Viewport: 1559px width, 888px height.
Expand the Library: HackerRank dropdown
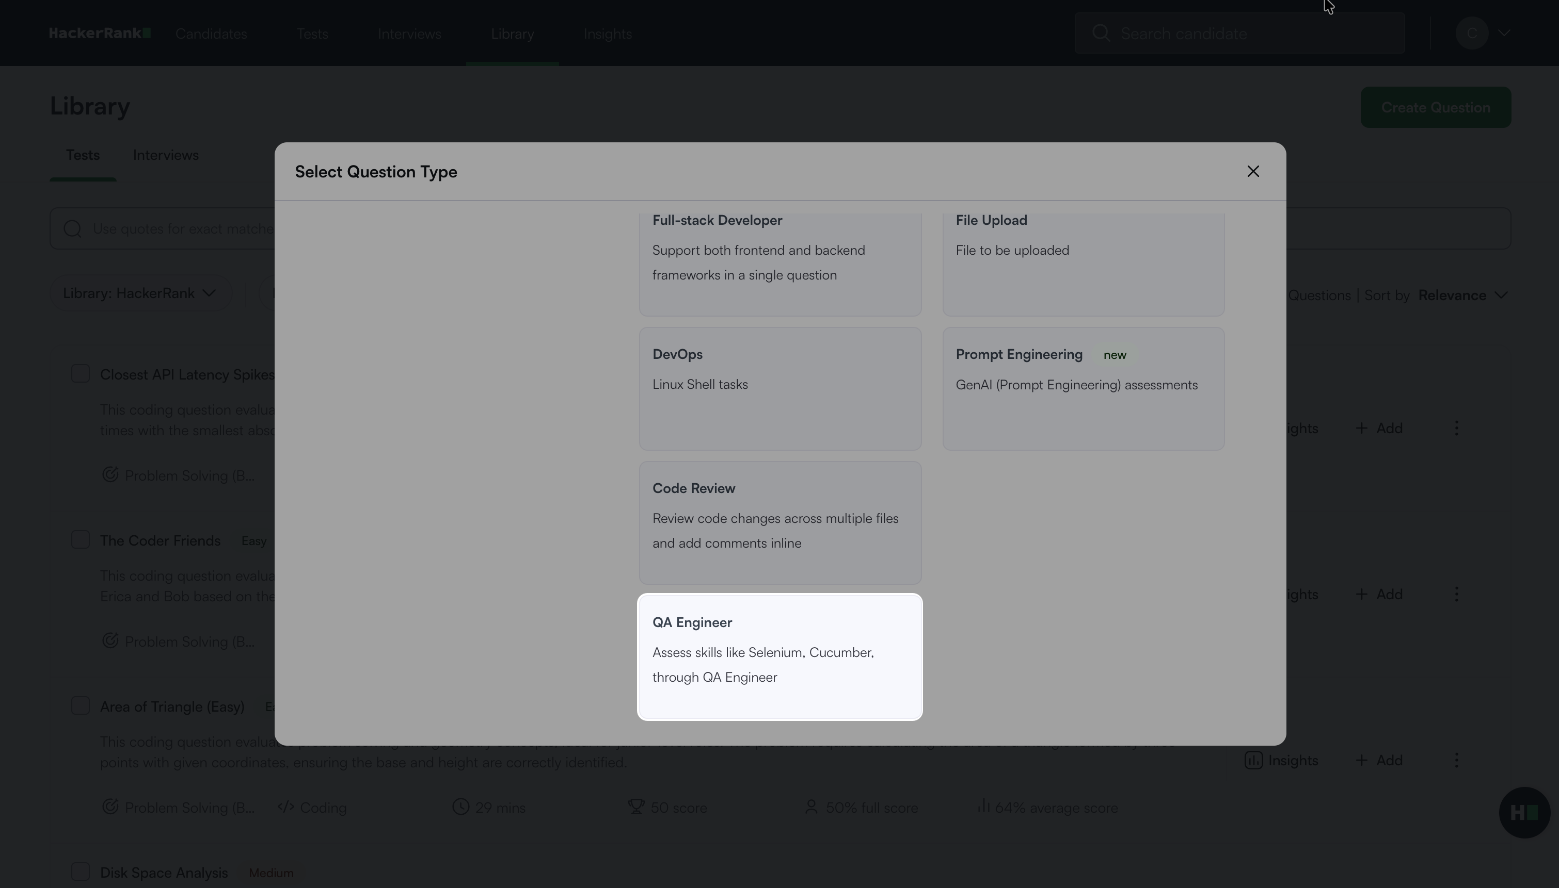point(140,293)
